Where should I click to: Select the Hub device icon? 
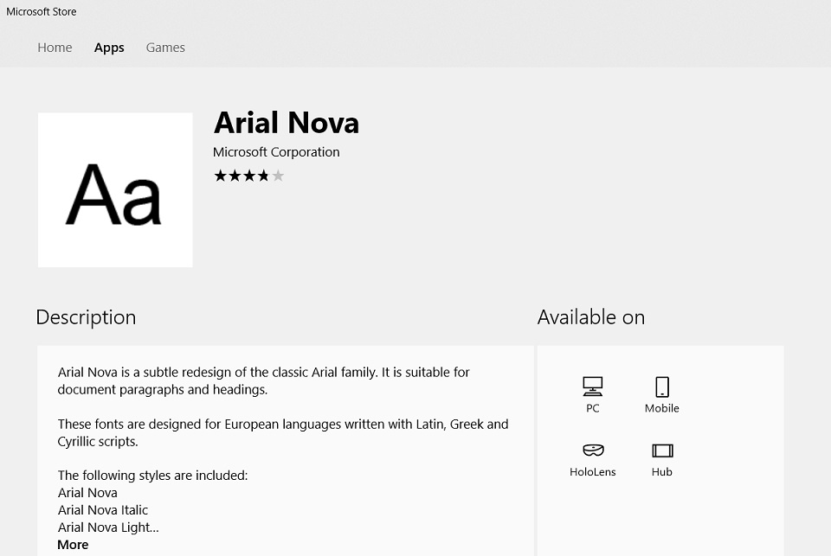pos(662,451)
